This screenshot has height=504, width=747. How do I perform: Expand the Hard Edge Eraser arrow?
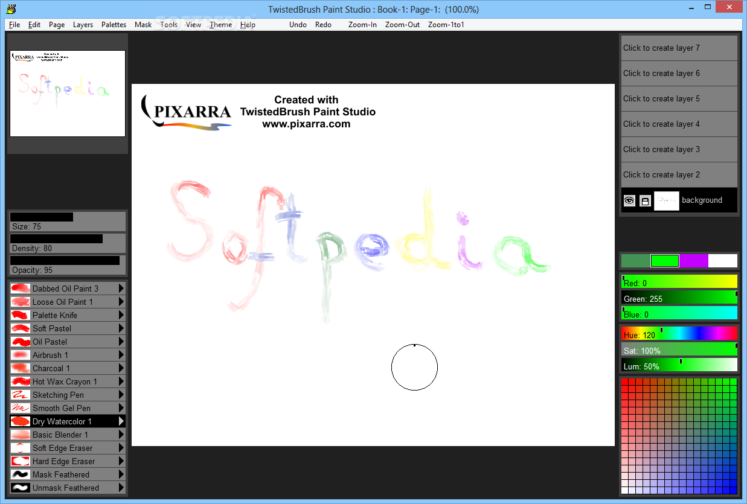click(x=121, y=461)
